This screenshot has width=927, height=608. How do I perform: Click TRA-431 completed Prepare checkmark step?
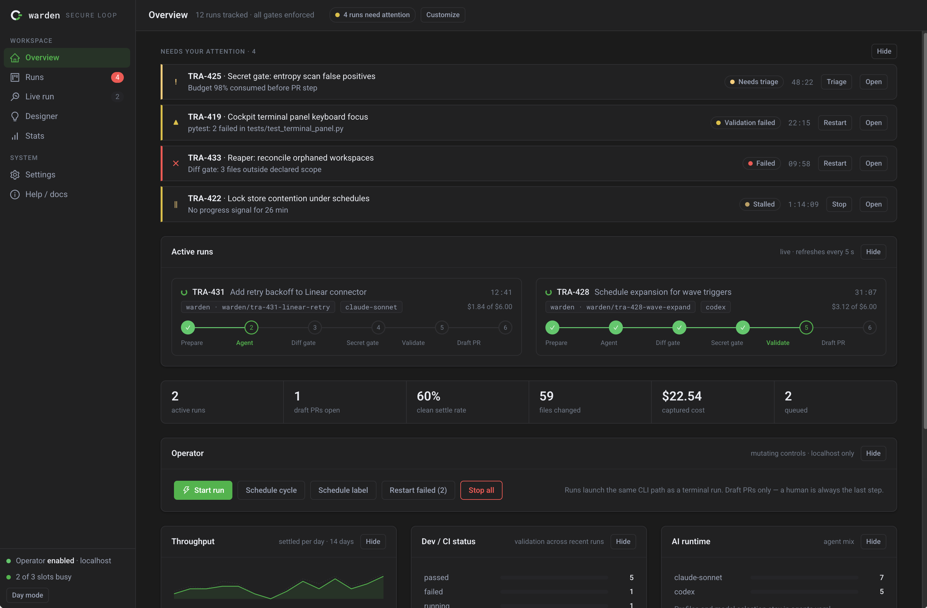(188, 328)
